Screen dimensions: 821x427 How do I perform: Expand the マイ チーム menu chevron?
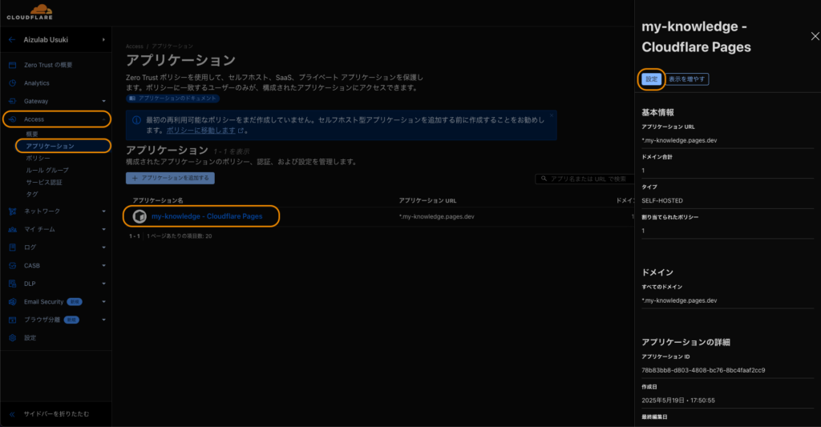(x=103, y=229)
